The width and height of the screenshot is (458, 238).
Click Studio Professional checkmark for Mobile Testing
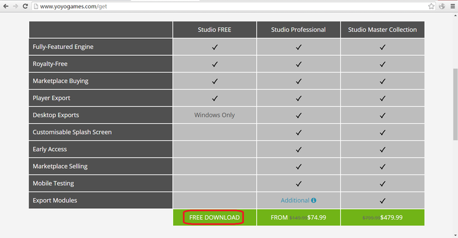pos(298,183)
